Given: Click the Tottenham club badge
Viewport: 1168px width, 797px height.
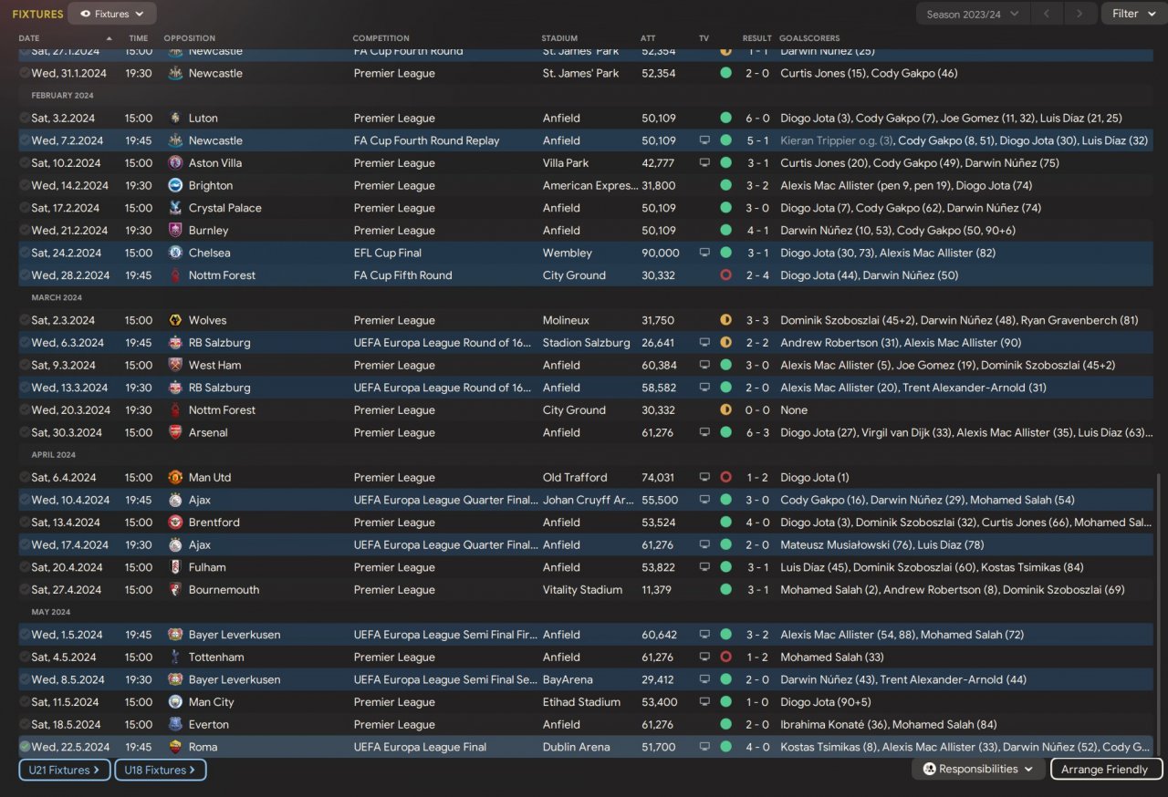Looking at the screenshot, I should (x=175, y=657).
